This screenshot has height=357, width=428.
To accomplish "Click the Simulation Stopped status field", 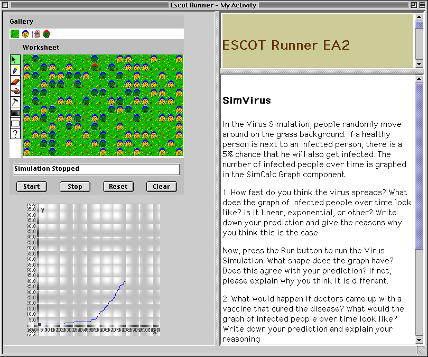I will [97, 169].
